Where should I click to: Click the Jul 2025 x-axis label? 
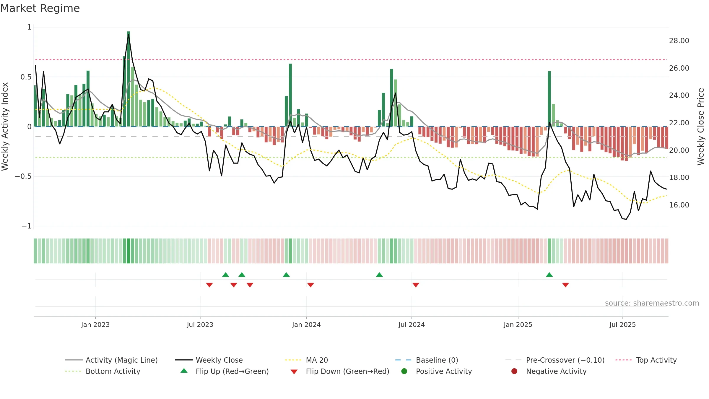point(622,325)
